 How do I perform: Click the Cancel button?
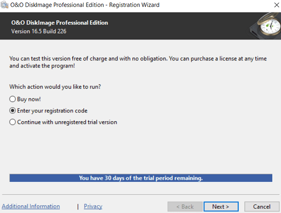click(262, 207)
